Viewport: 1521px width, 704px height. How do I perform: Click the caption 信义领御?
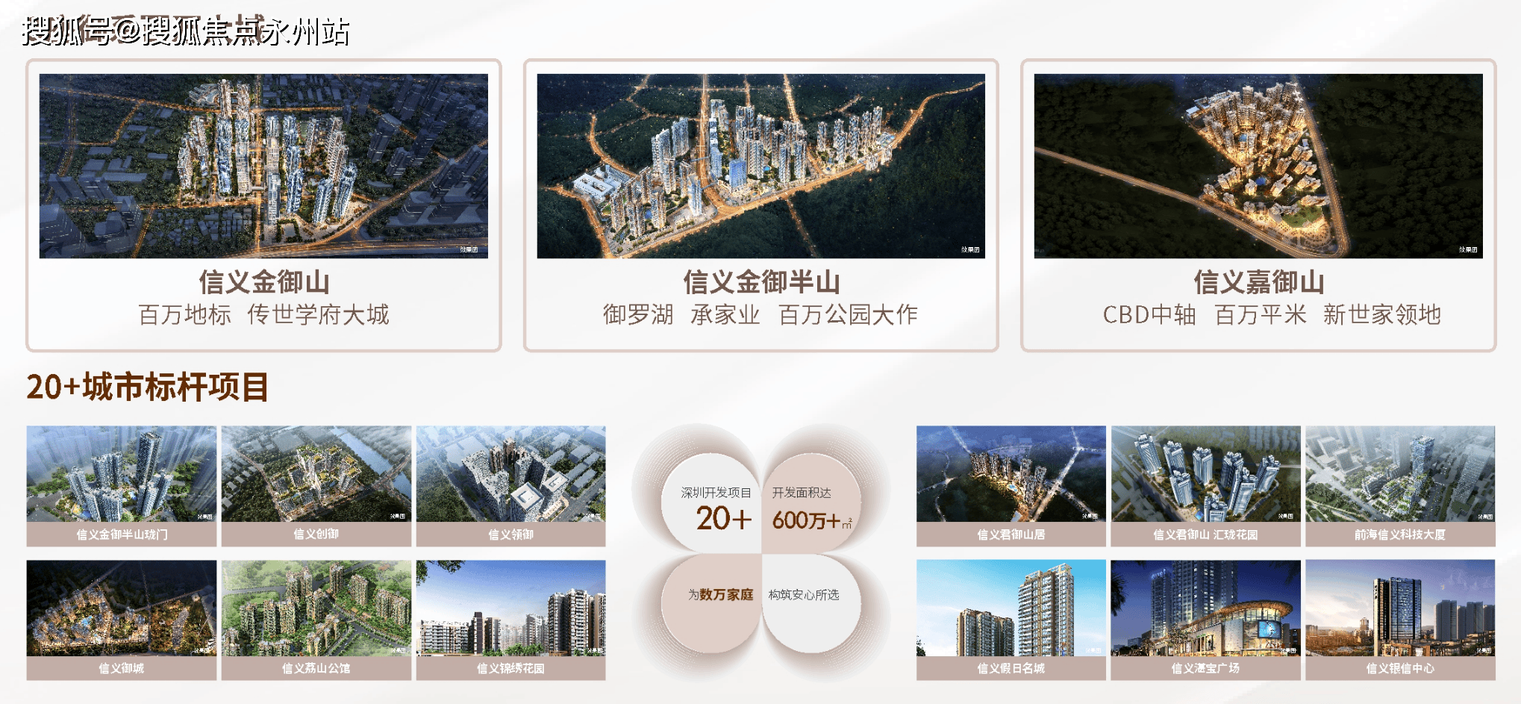(x=511, y=535)
